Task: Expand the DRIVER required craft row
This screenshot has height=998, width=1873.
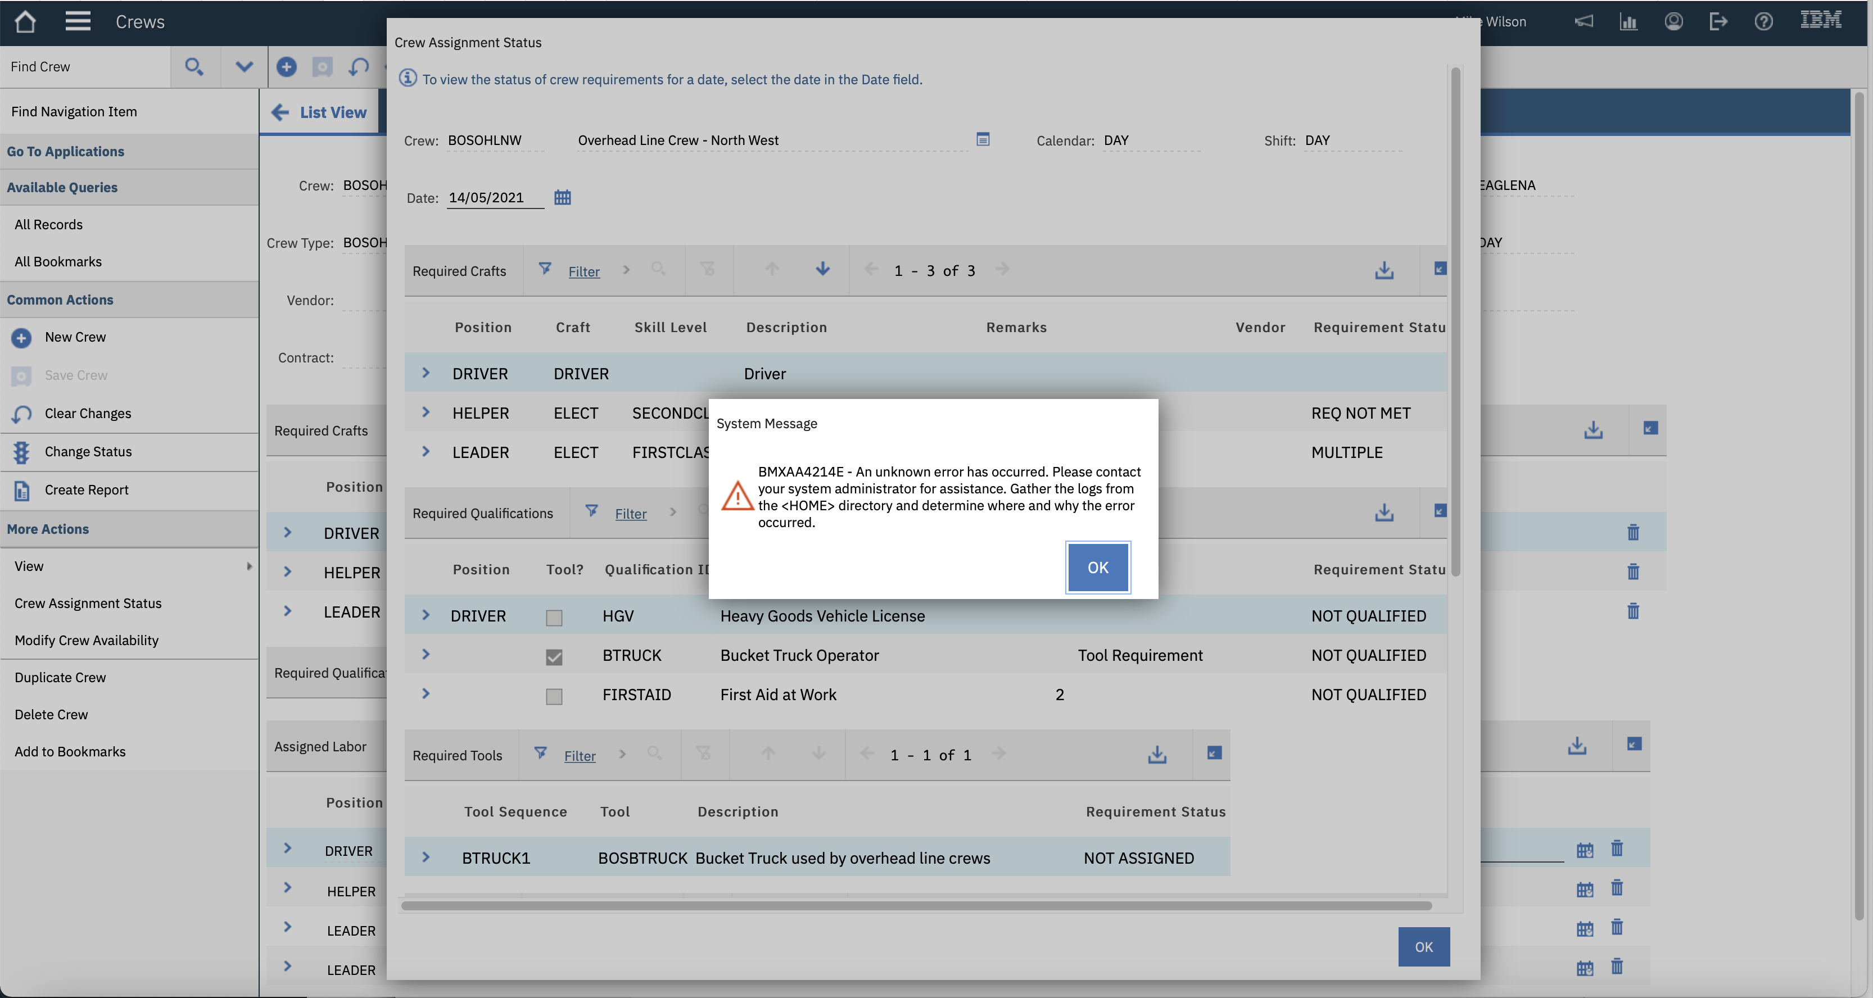Action: coord(427,373)
